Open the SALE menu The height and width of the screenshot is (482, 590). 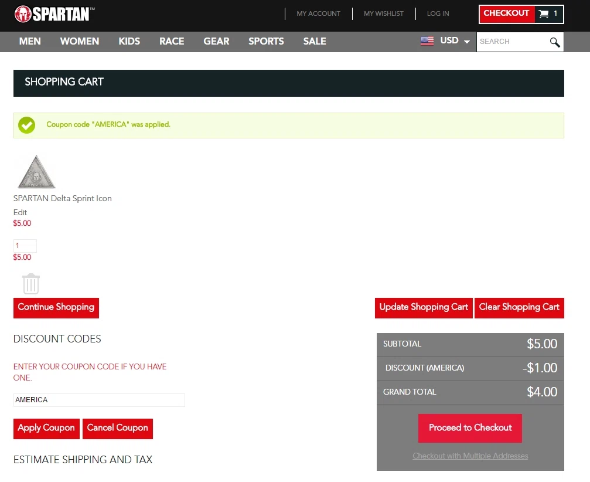pos(315,41)
